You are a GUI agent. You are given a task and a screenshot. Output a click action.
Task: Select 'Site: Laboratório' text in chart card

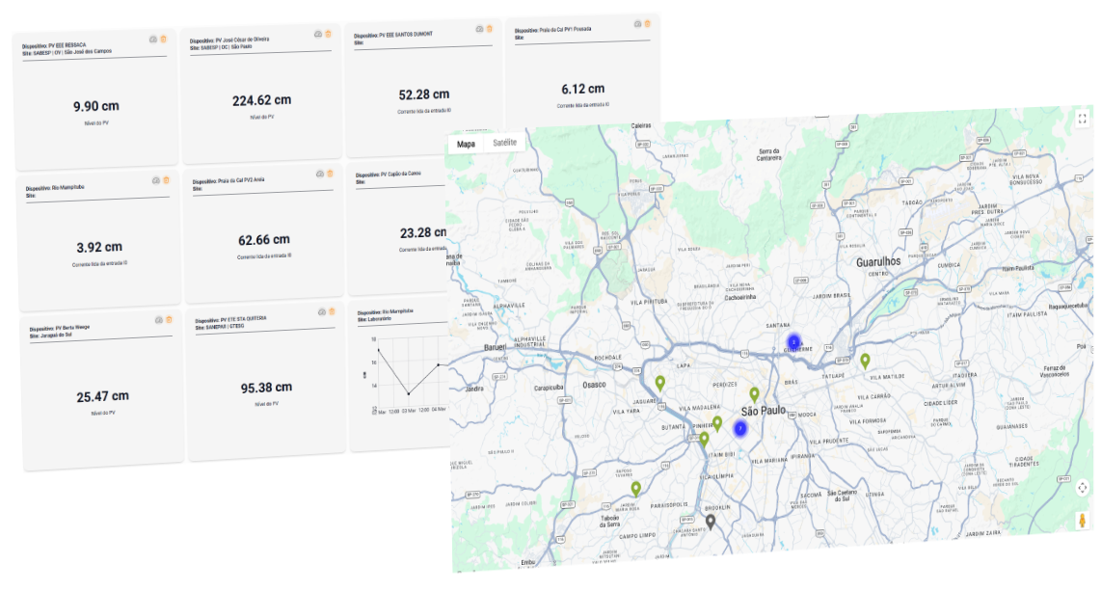374,319
